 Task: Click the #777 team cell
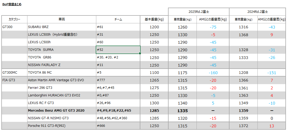tap(118, 80)
